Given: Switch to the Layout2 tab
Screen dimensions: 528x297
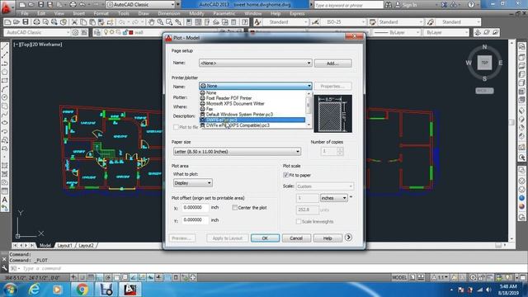Looking at the screenshot, I should coord(86,246).
